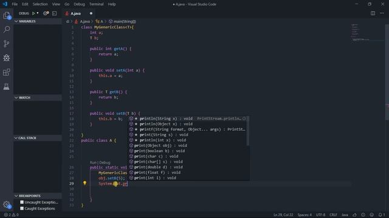
Task: Show errors and warnings in status bar
Action: click(12, 215)
